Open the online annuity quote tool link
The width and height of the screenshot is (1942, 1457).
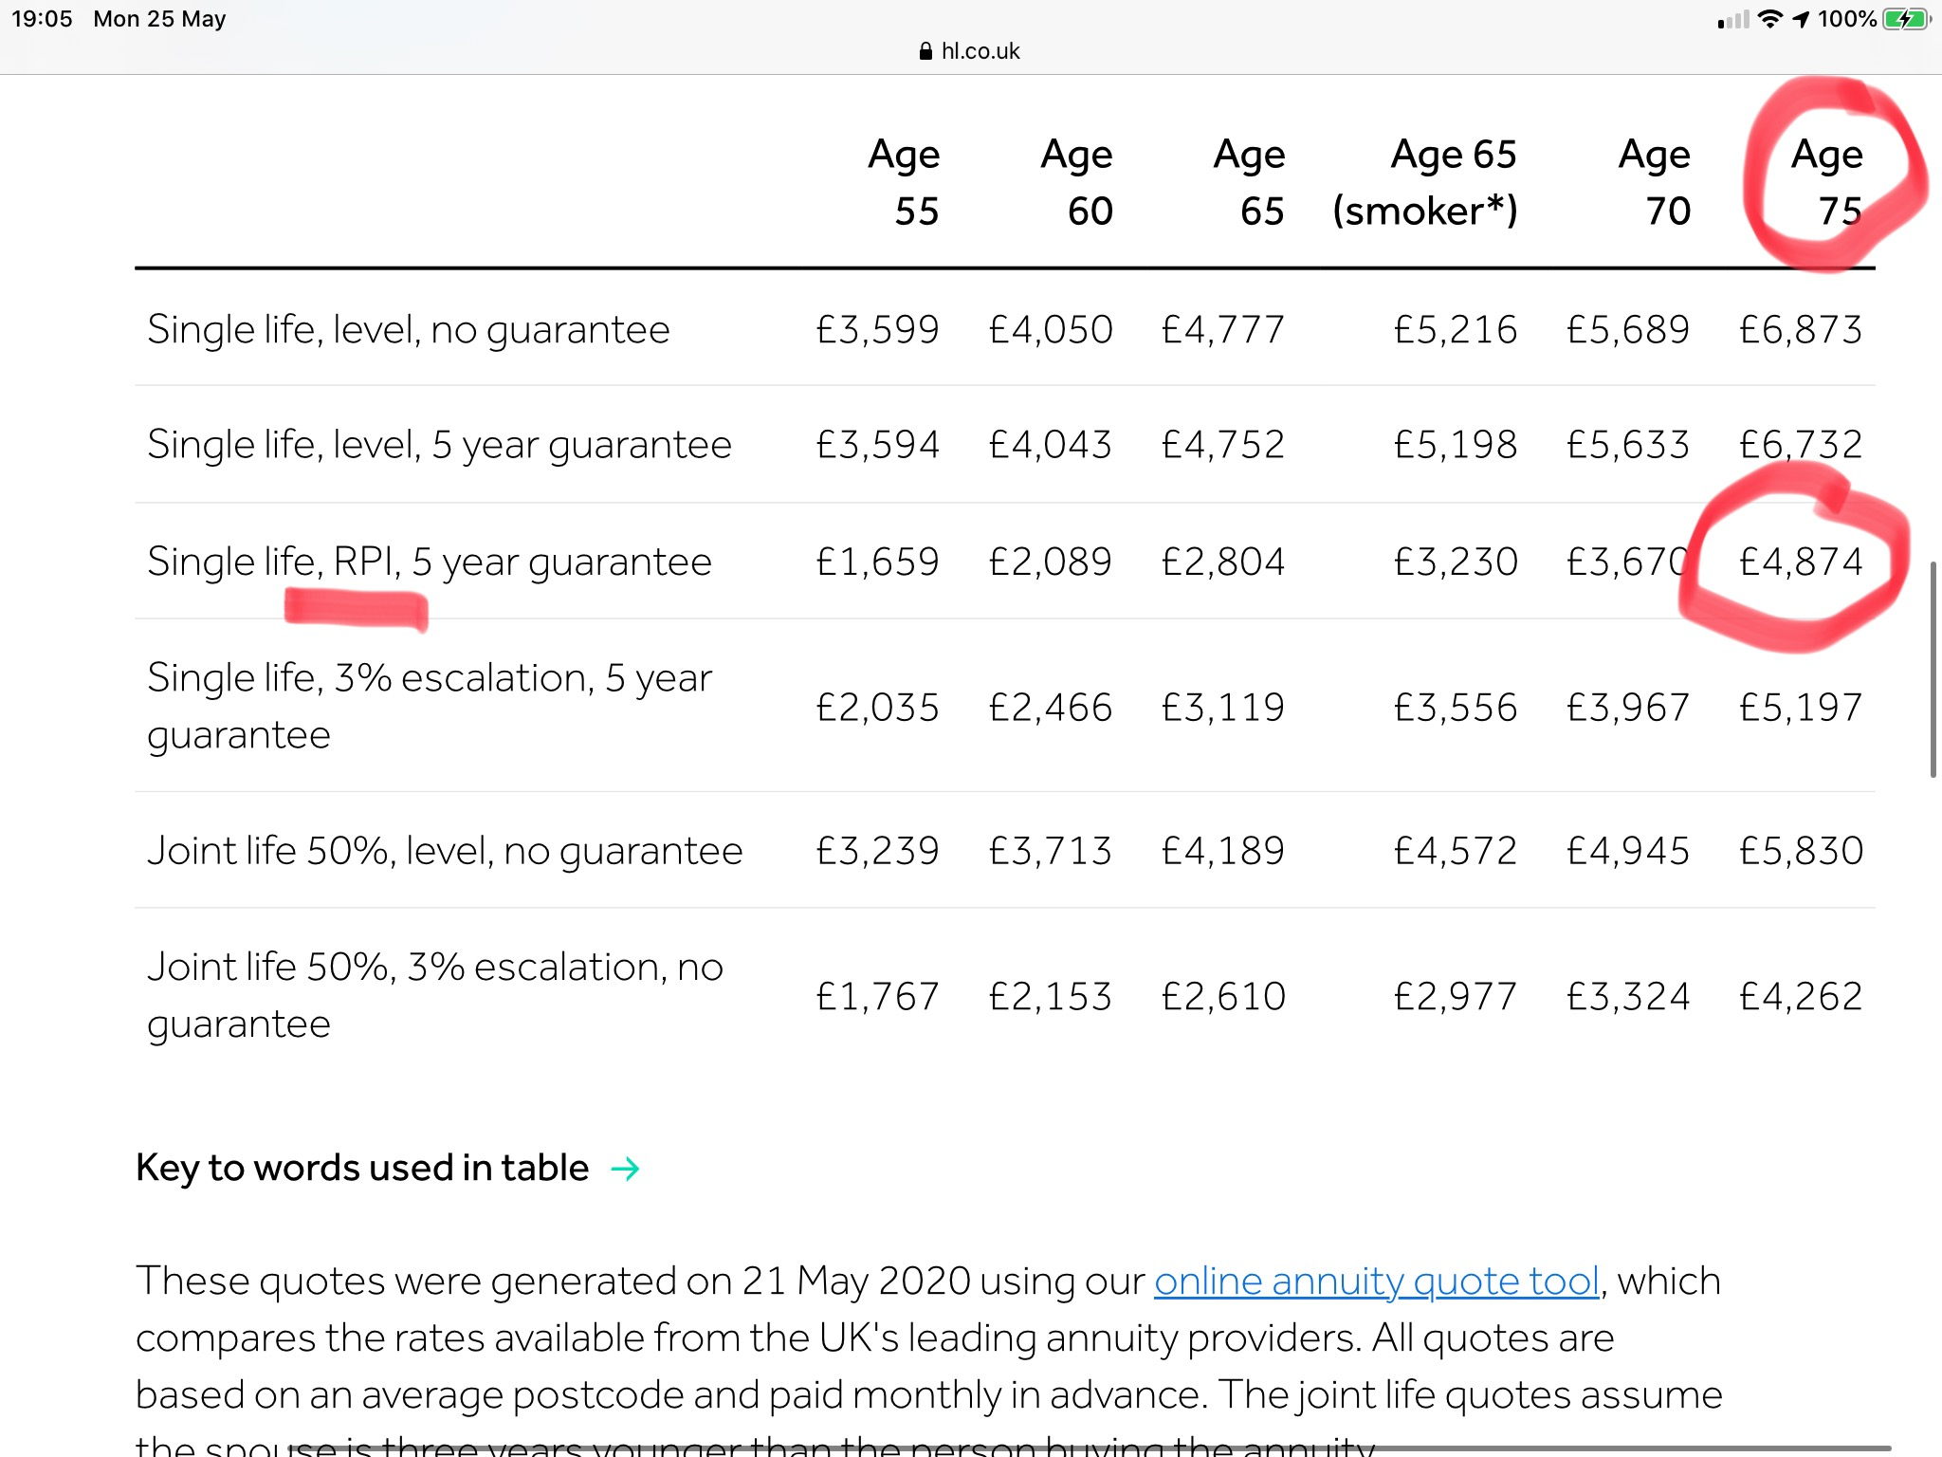(x=1376, y=1282)
